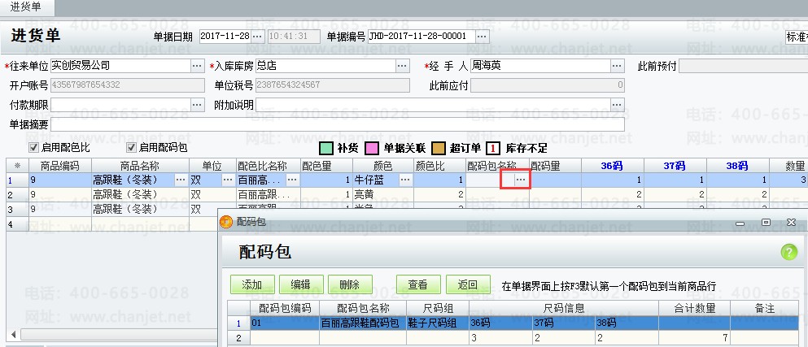Image resolution: width=808 pixels, height=347 pixels.
Task: Select the 百丽高跟鞋配码包 row in the list
Action: (360, 323)
